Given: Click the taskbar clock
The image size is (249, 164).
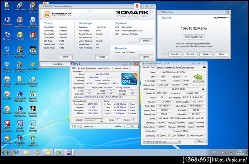Looking at the screenshot, I should pyautogui.click(x=239, y=152).
